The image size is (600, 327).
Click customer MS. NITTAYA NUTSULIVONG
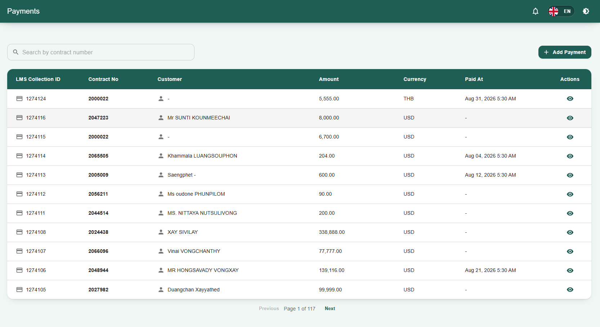(202, 213)
